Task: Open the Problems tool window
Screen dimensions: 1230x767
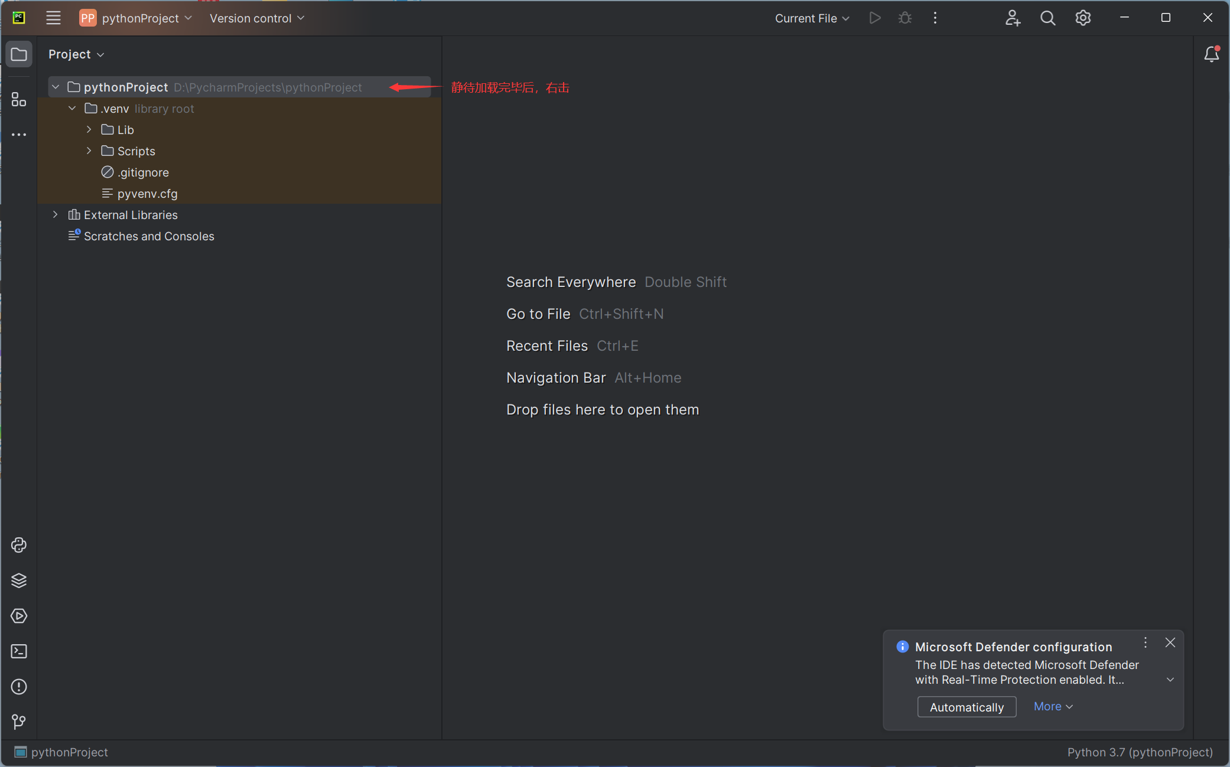Action: [x=19, y=687]
